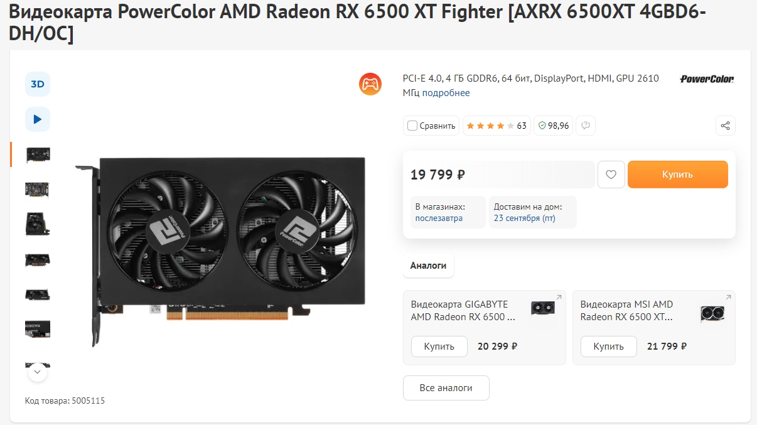Click the orange gamepad gaming badge icon

[370, 84]
